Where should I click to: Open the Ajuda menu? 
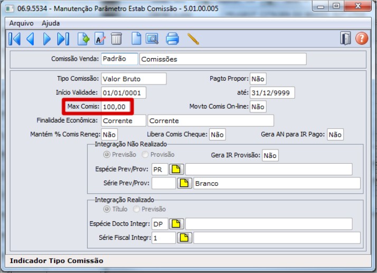[x=51, y=23]
